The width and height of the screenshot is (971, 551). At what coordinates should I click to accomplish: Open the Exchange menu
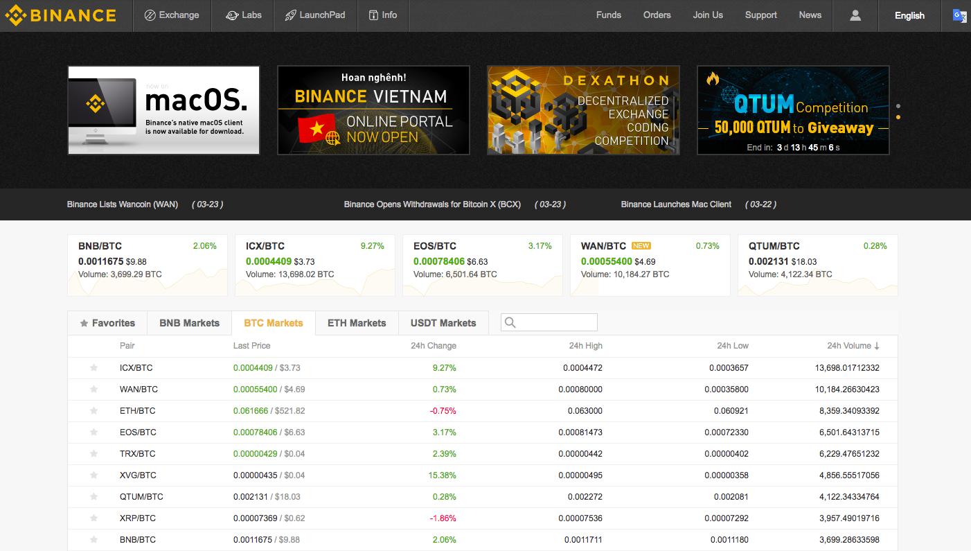171,15
